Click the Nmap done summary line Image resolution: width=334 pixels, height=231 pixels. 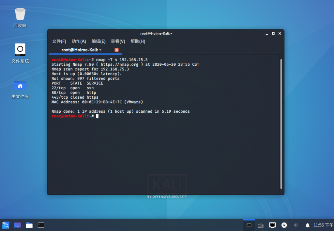coord(121,111)
